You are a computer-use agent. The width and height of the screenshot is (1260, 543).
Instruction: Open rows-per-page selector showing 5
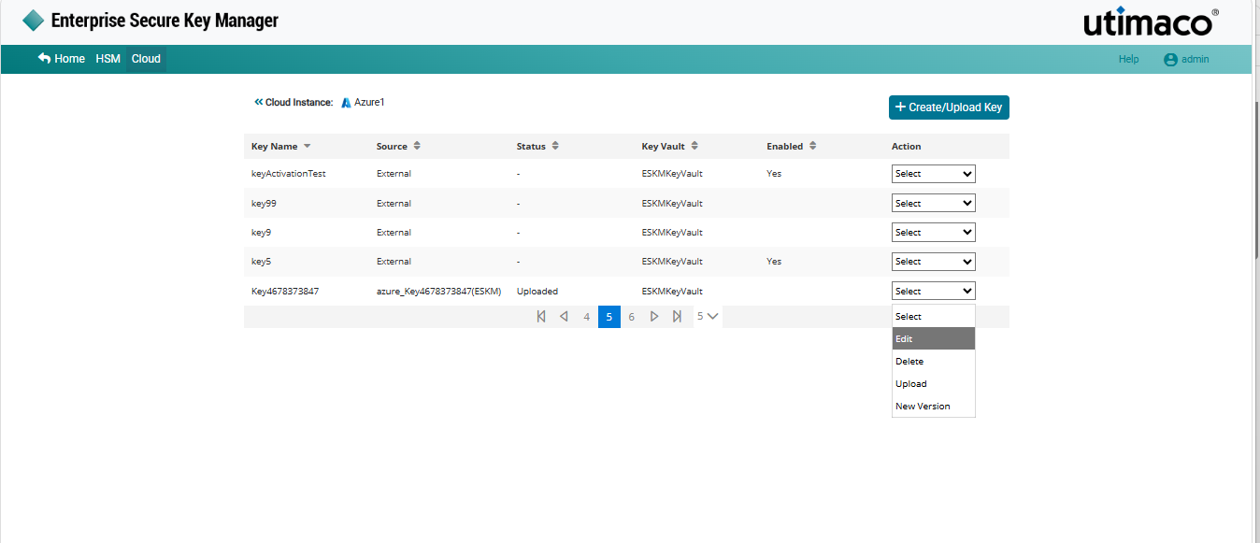708,316
